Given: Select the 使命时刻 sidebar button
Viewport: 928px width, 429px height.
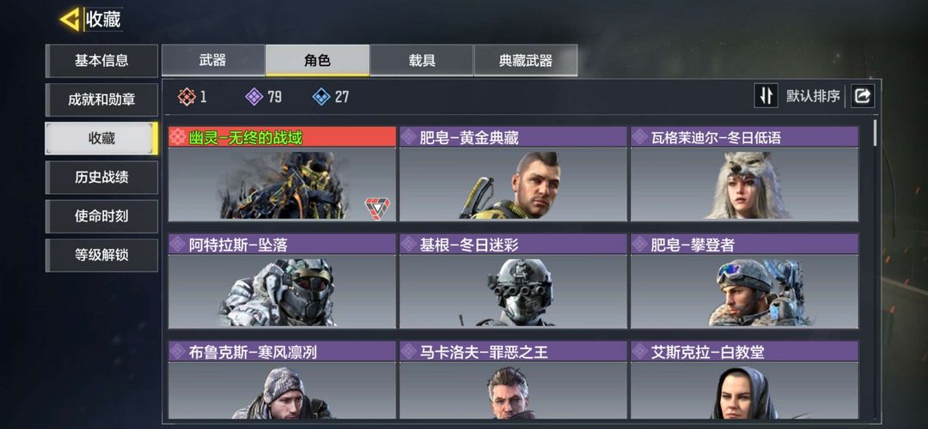Looking at the screenshot, I should coord(101,216).
